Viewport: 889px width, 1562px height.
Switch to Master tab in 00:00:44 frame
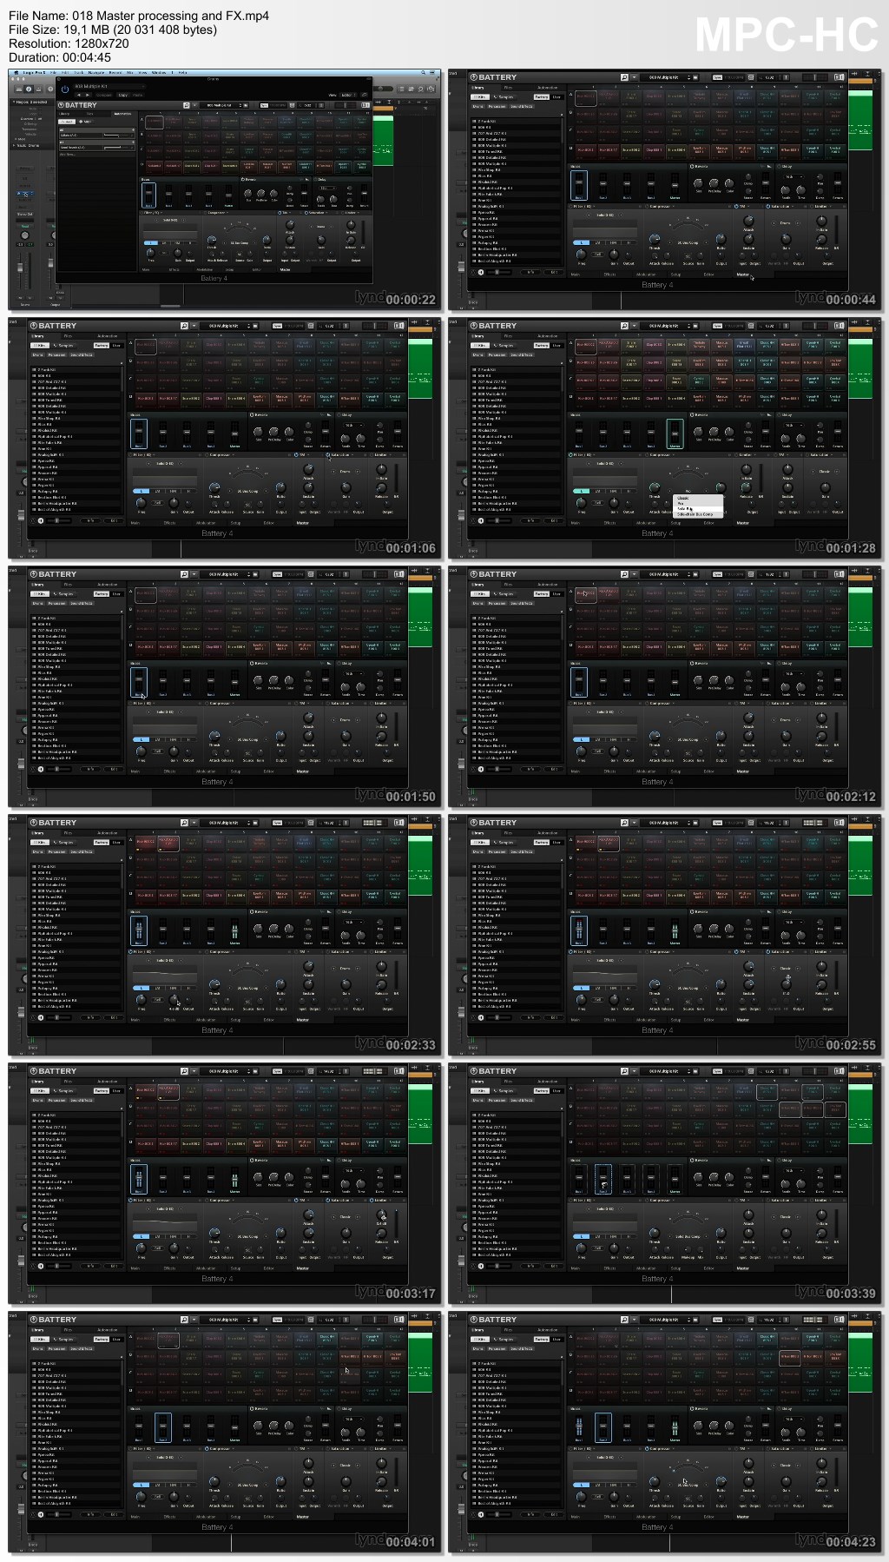742,275
